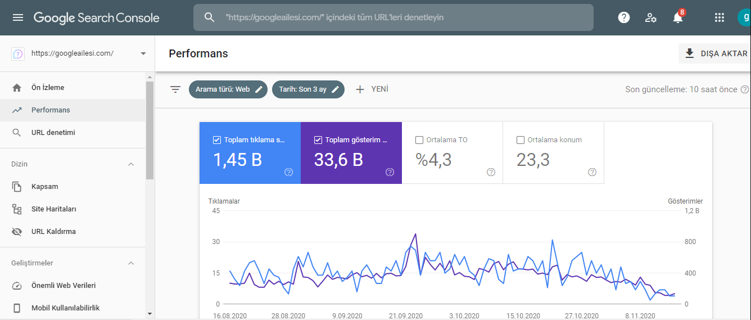Screen dimensions: 751x320
Task: Click the filter list icon
Action: 175,89
